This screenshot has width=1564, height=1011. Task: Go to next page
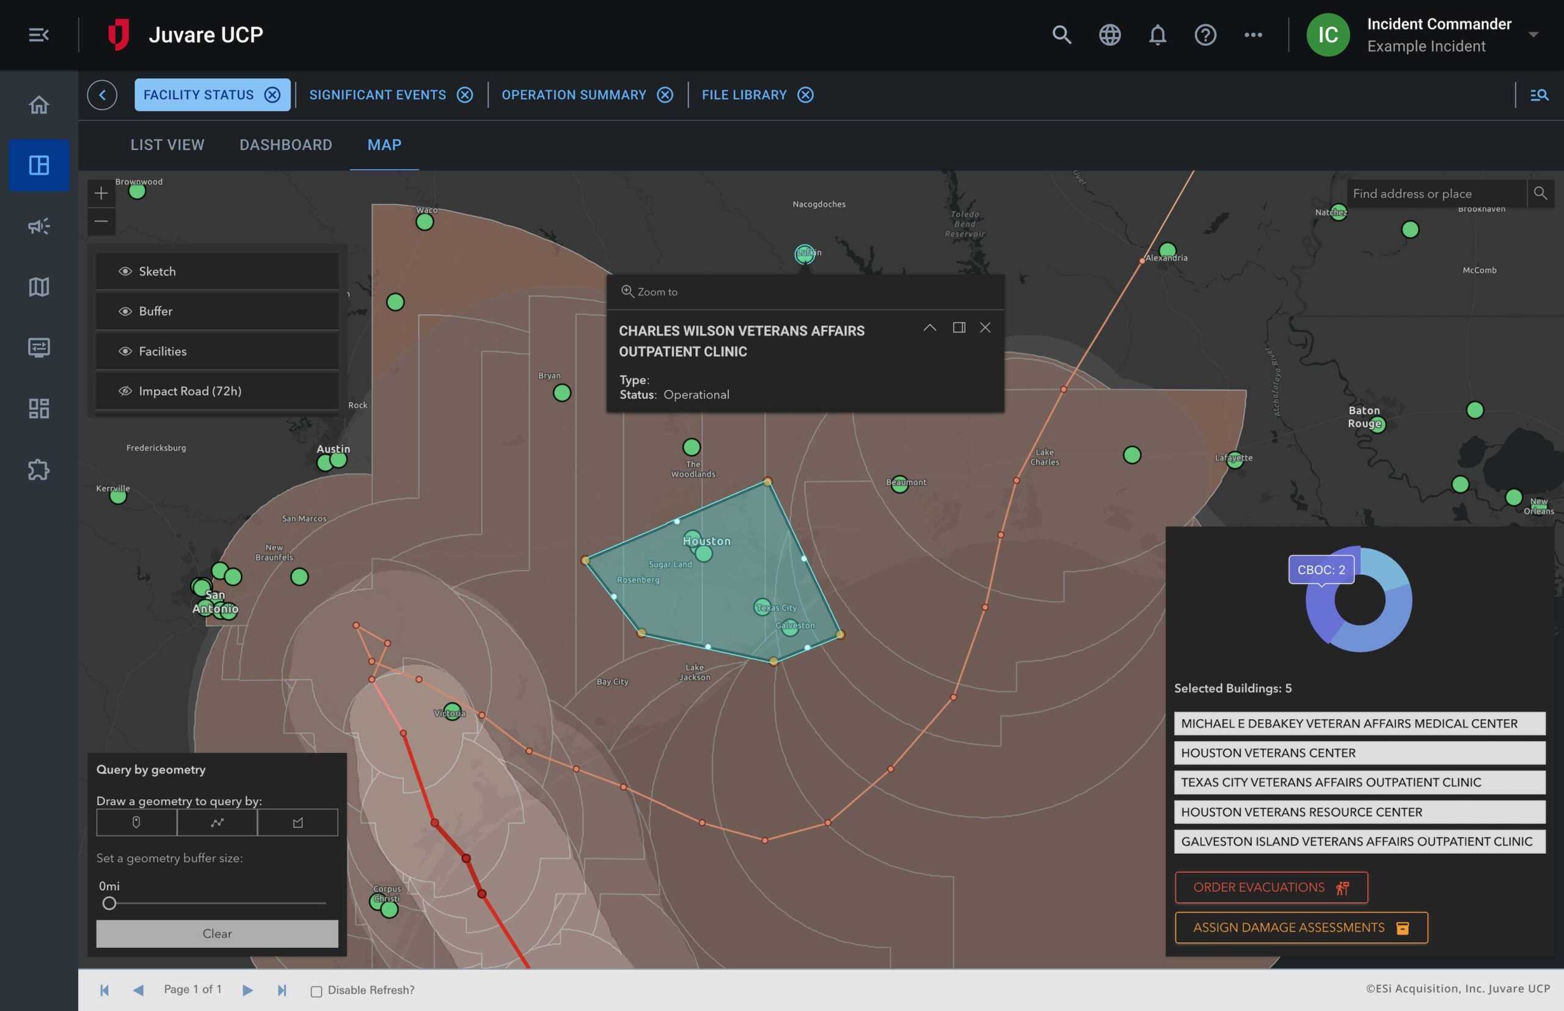click(x=247, y=990)
